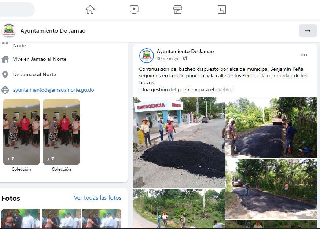Click the post author's profile picture
The image size is (320, 229).
pos(147,55)
